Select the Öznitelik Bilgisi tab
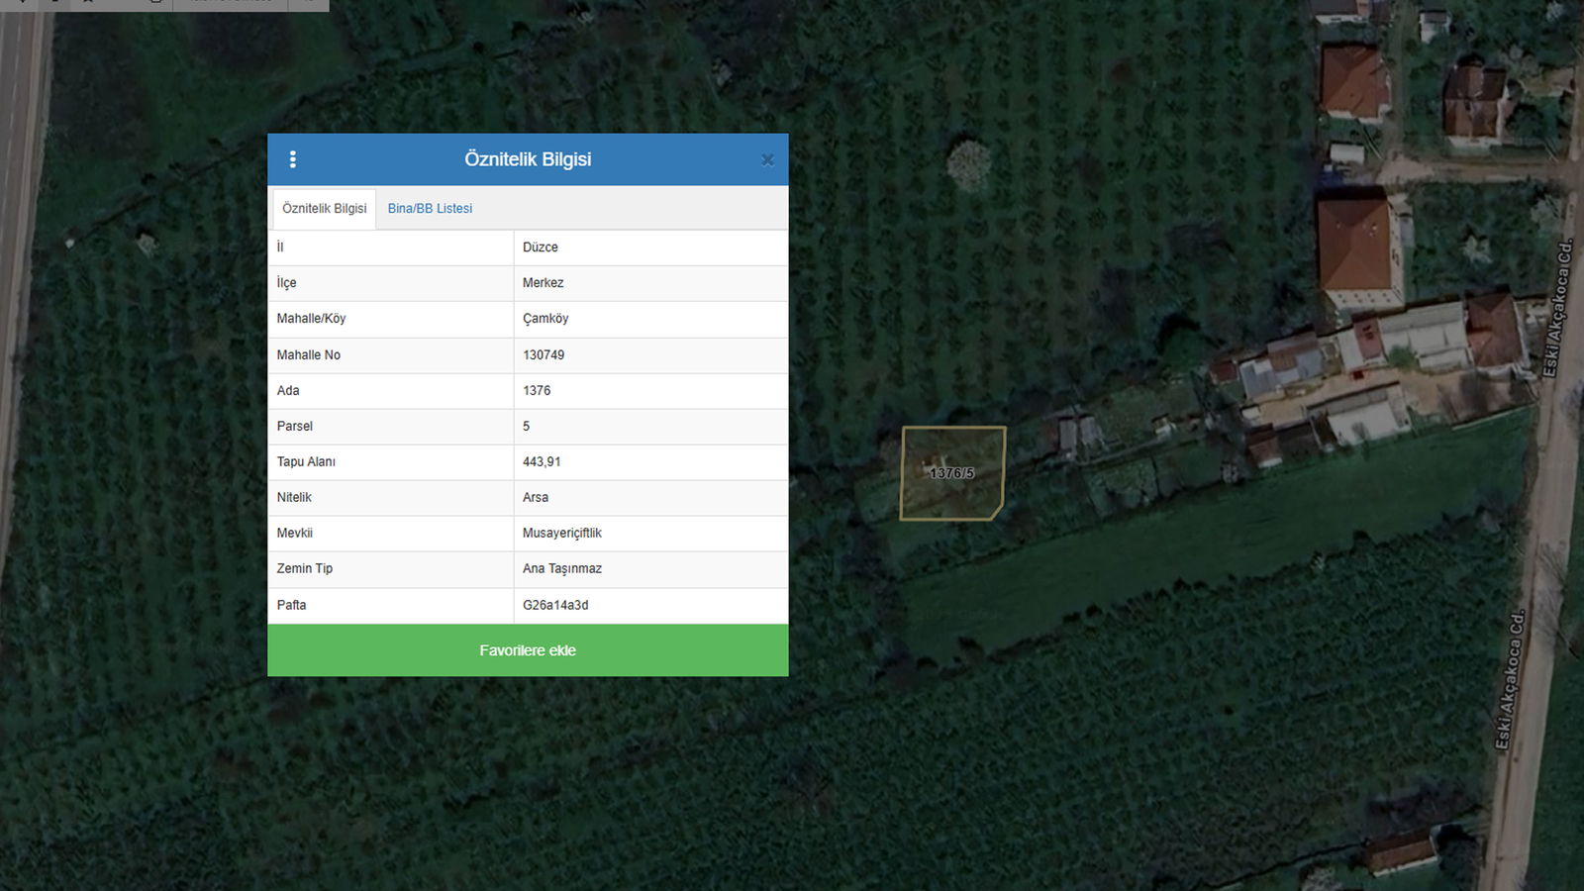 [324, 209]
